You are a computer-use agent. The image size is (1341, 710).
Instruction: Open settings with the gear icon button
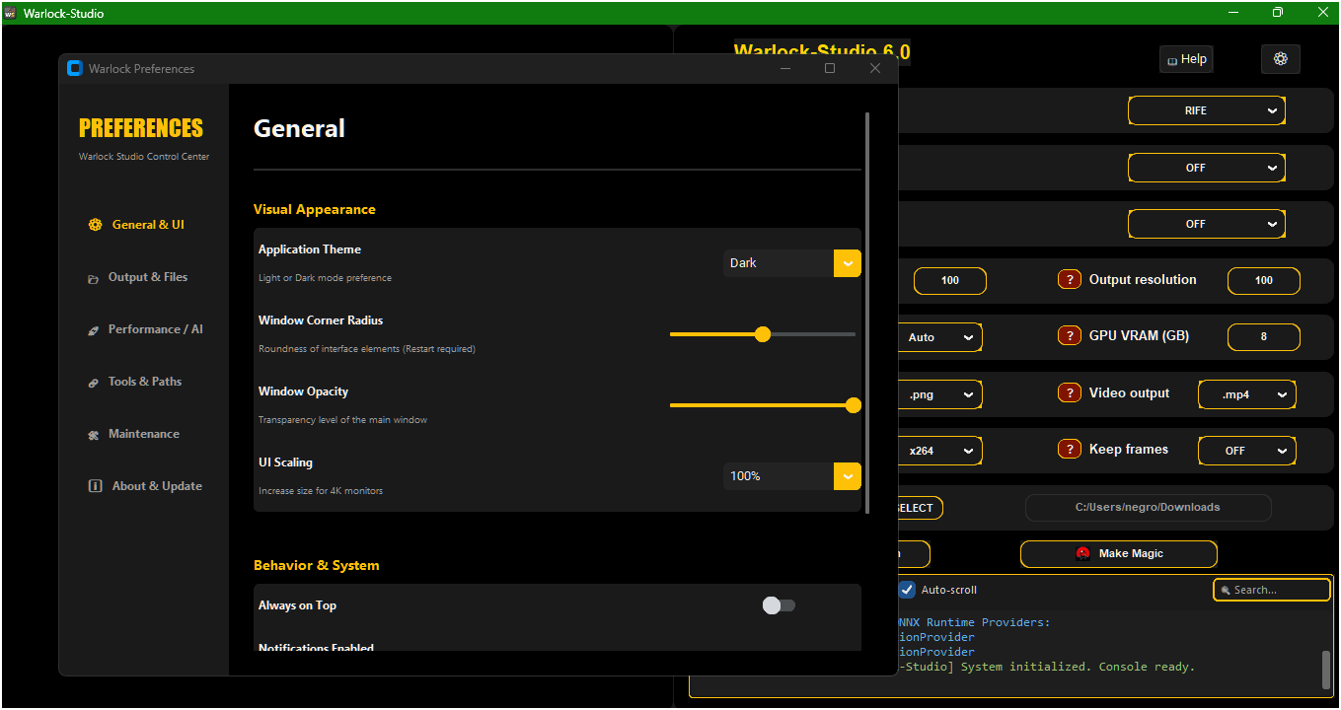(x=1281, y=59)
